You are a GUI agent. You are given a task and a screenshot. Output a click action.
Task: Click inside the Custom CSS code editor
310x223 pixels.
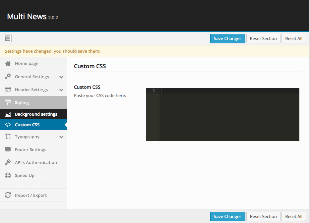click(x=229, y=116)
